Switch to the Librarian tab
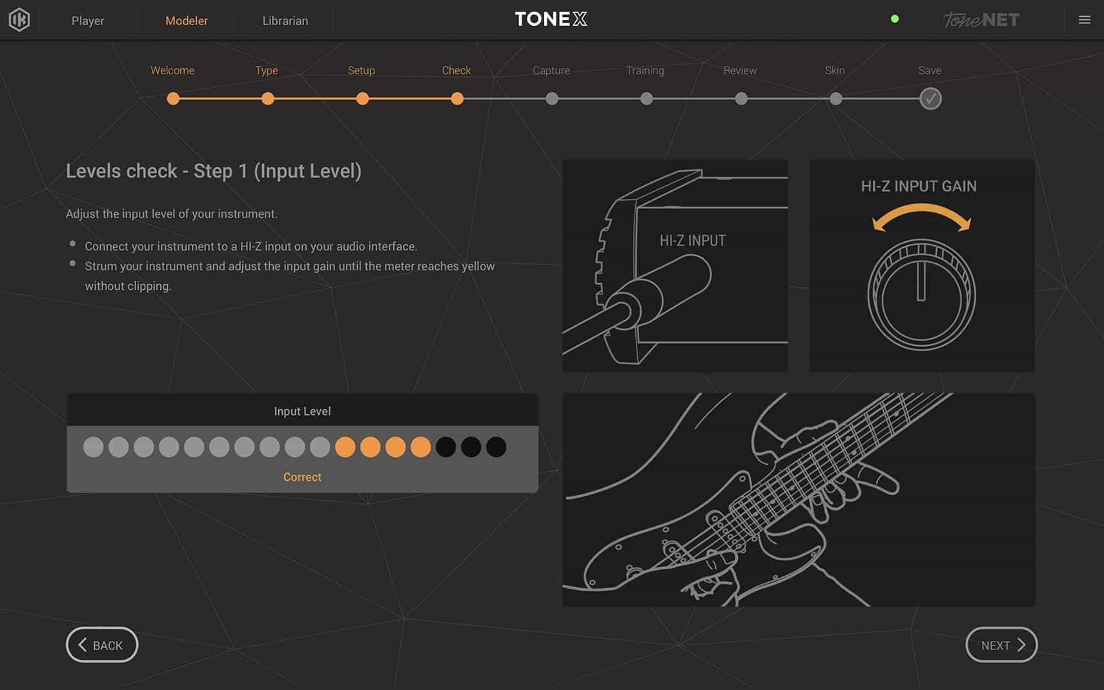1104x690 pixels. 285,21
